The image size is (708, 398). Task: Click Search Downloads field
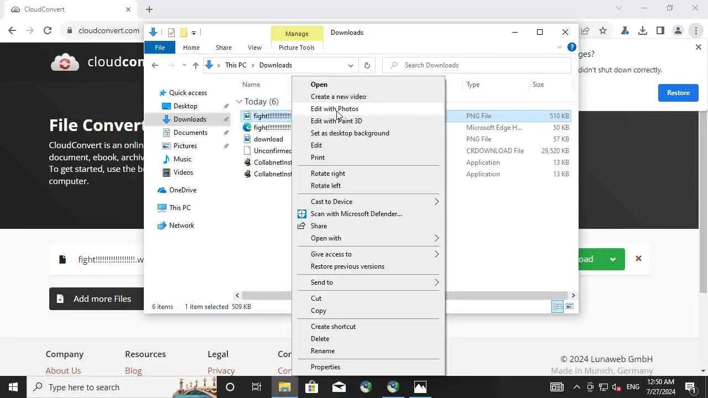477,65
